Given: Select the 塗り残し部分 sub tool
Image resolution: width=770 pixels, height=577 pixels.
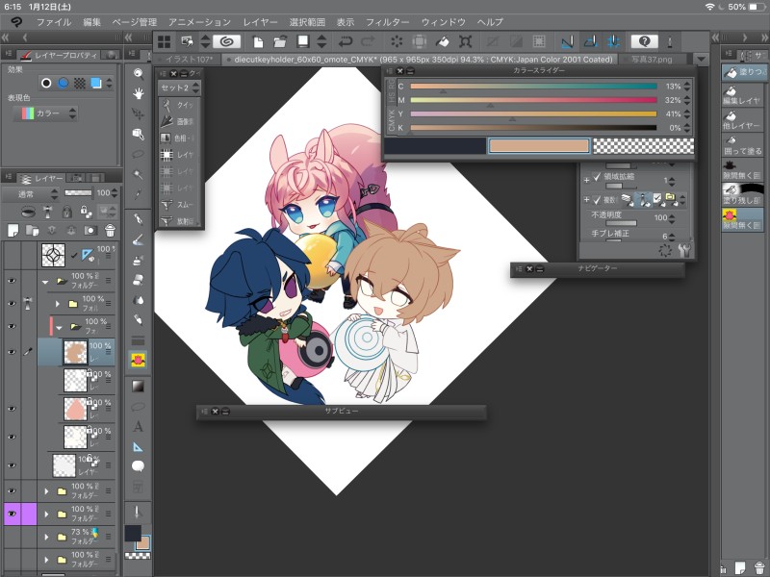Looking at the screenshot, I should click(741, 195).
